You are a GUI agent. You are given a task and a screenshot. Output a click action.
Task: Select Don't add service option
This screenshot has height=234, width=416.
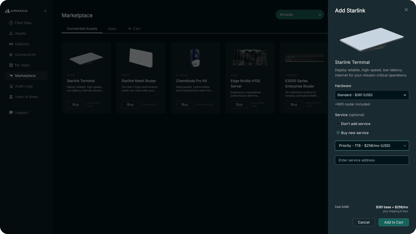353,124
